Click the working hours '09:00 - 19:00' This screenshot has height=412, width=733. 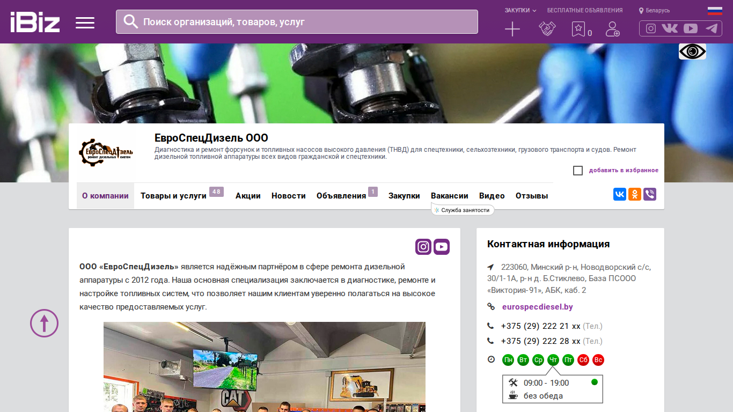tap(546, 383)
